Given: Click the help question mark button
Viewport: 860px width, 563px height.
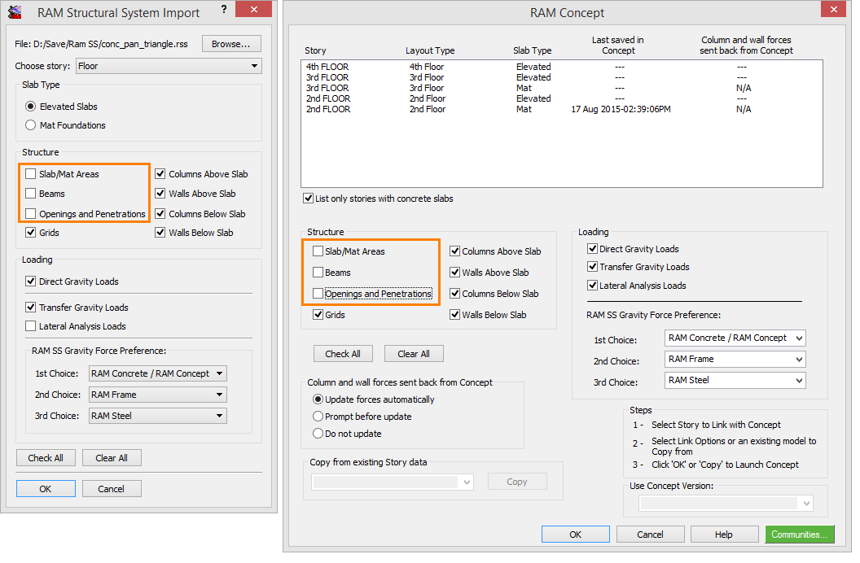Looking at the screenshot, I should pos(224,11).
